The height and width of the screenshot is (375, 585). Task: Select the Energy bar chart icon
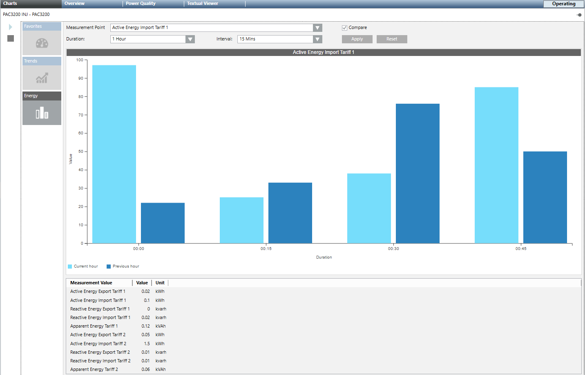click(42, 113)
